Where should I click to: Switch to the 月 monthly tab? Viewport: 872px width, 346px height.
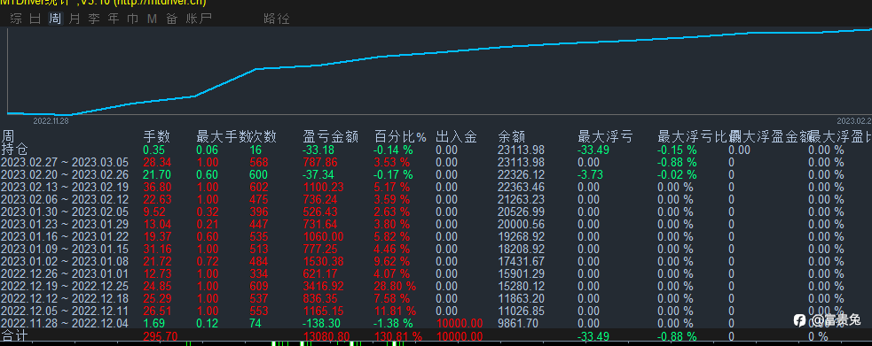75,19
